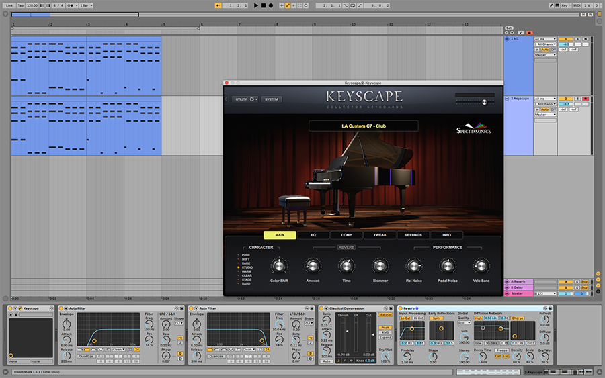The width and height of the screenshot is (605, 378).
Task: Start playback with the Play button
Action: point(256,5)
